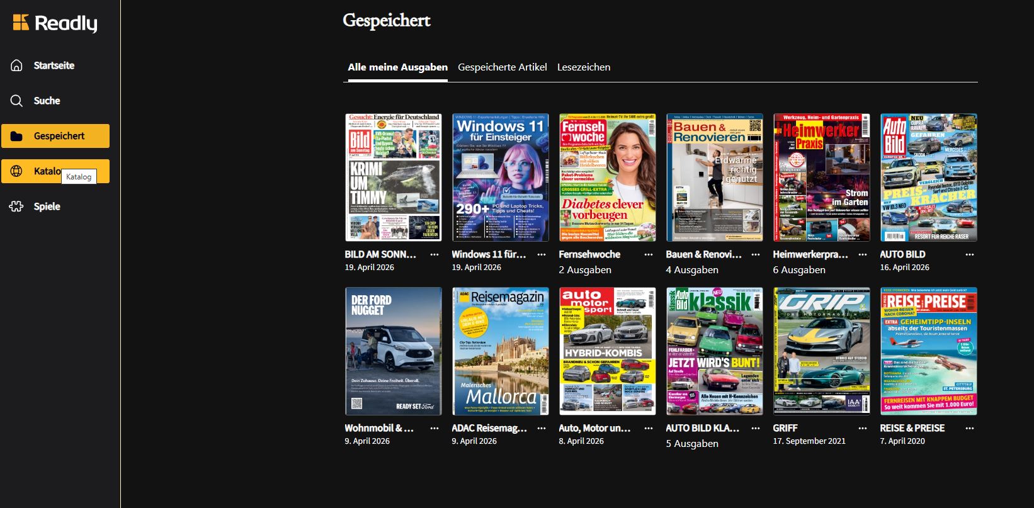Screen dimensions: 1034x508
Task: Open options menu for BILD AM SONNTAG
Action: pos(435,255)
